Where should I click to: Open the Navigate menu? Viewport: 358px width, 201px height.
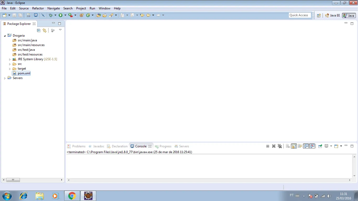coord(54,8)
